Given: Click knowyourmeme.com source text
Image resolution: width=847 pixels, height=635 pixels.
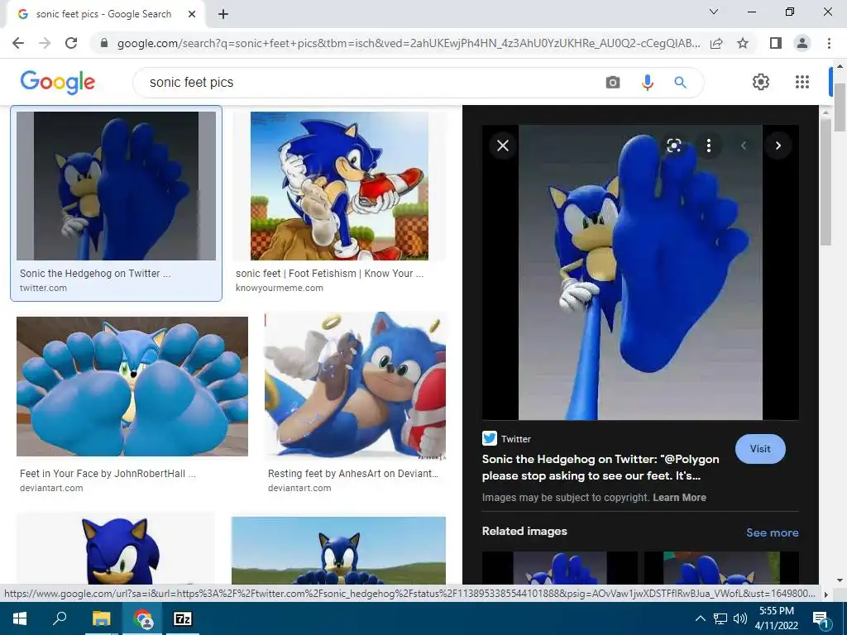Looking at the screenshot, I should (x=280, y=288).
